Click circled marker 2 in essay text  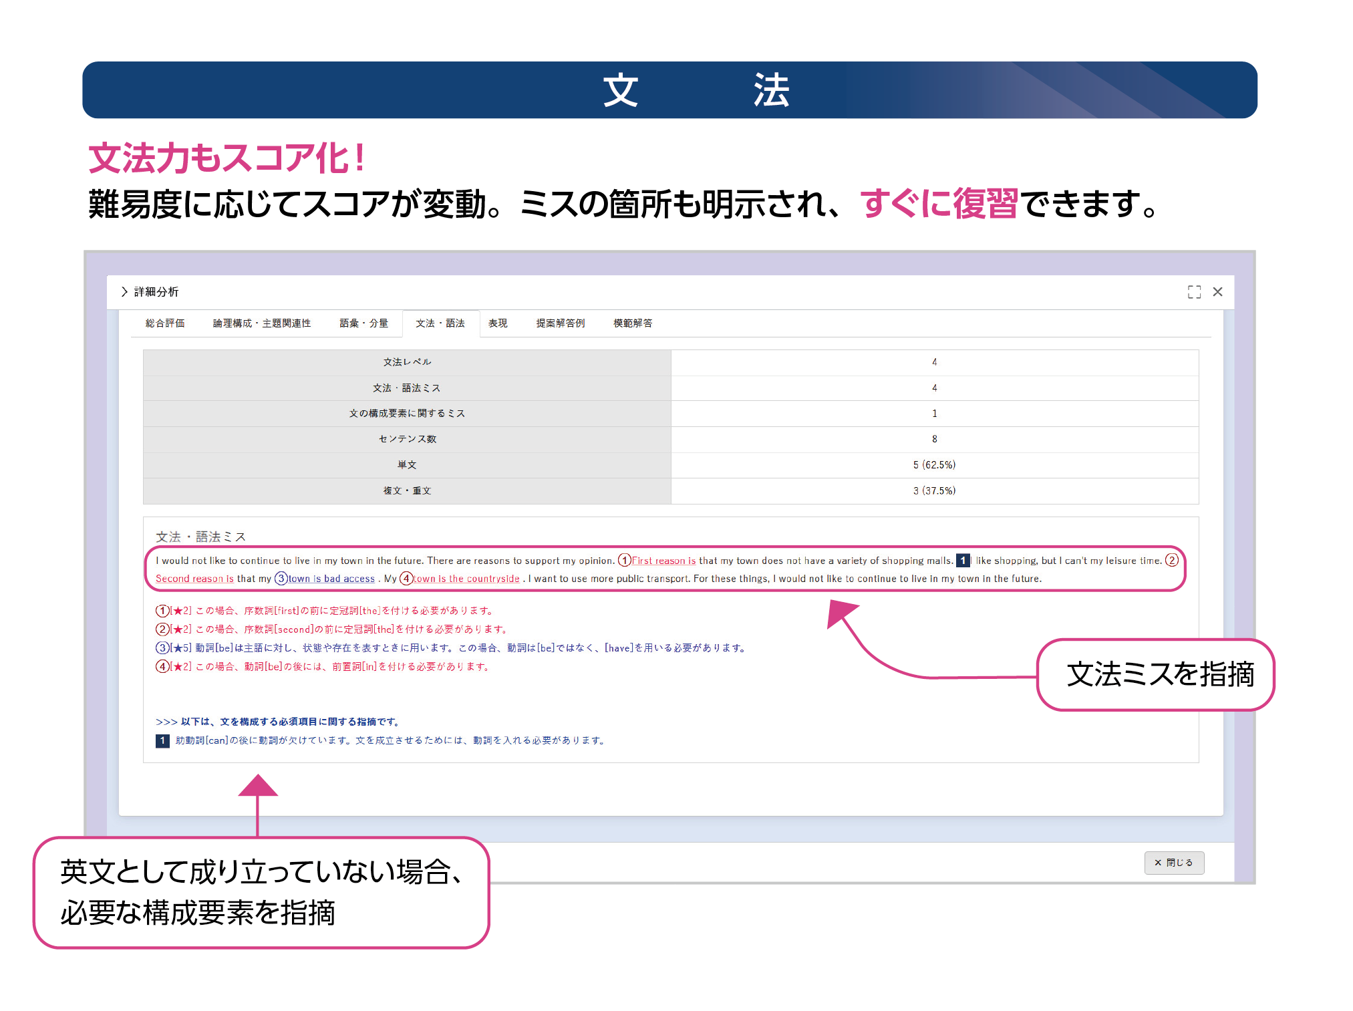1171,561
